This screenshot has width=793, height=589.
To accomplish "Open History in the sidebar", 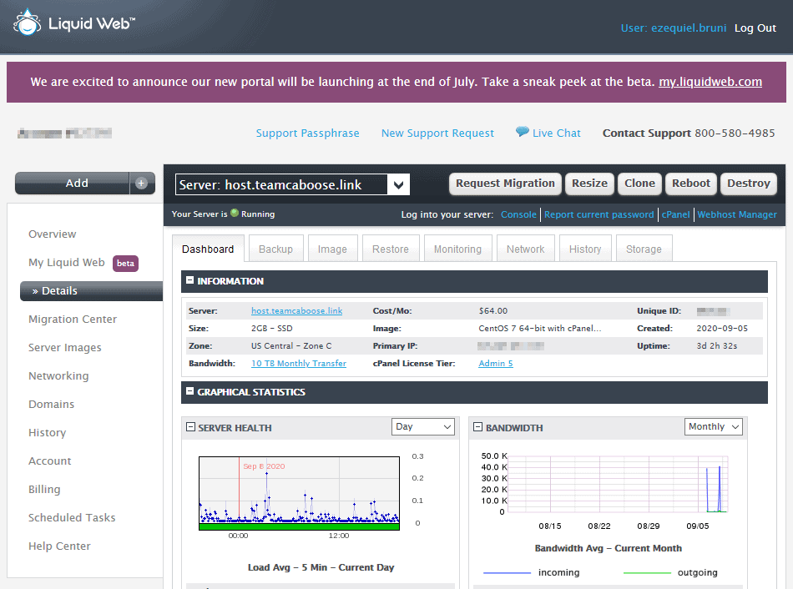I will tap(47, 432).
